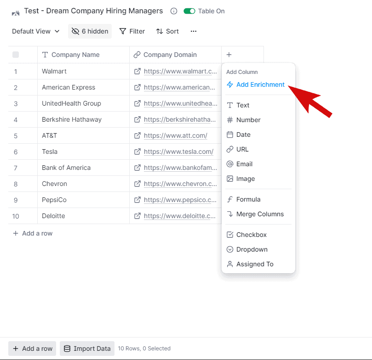Select Merge Columns option
This screenshot has width=372, height=360.
pos(258,214)
